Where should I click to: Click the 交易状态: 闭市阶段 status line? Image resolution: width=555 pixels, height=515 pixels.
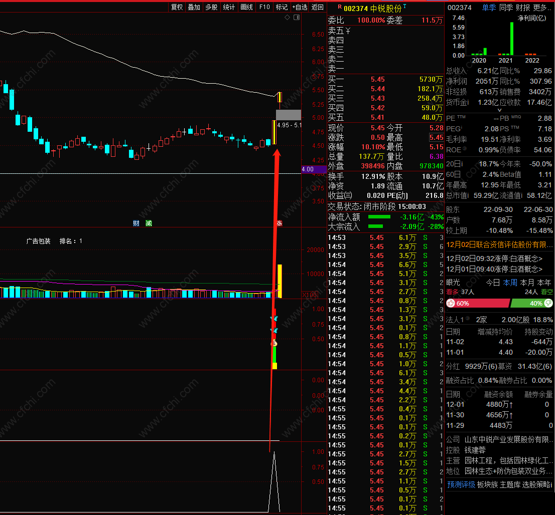377,206
